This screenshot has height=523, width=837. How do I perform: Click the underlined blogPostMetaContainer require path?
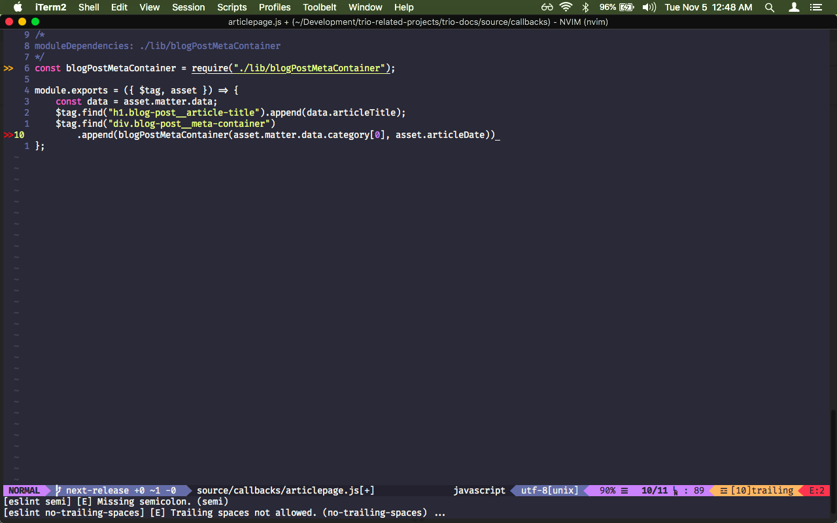click(309, 68)
